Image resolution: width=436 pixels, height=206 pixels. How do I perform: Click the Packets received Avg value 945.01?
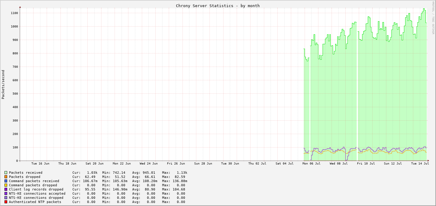(149, 173)
